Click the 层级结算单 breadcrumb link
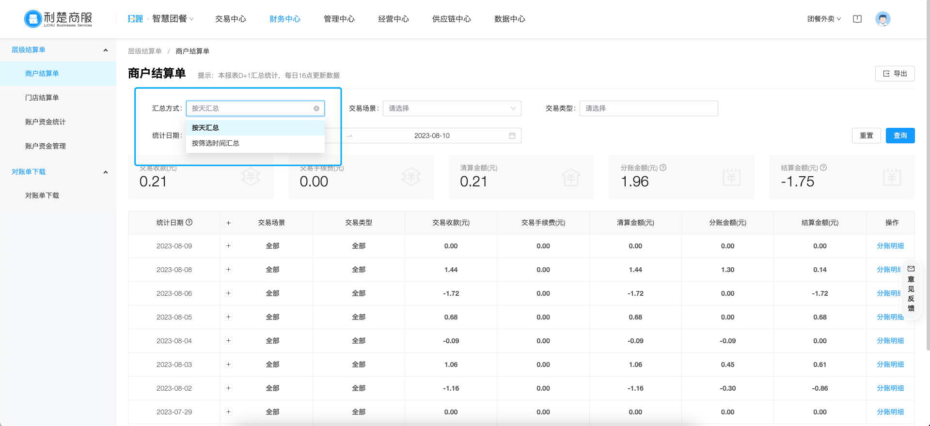This screenshot has height=426, width=930. click(145, 51)
